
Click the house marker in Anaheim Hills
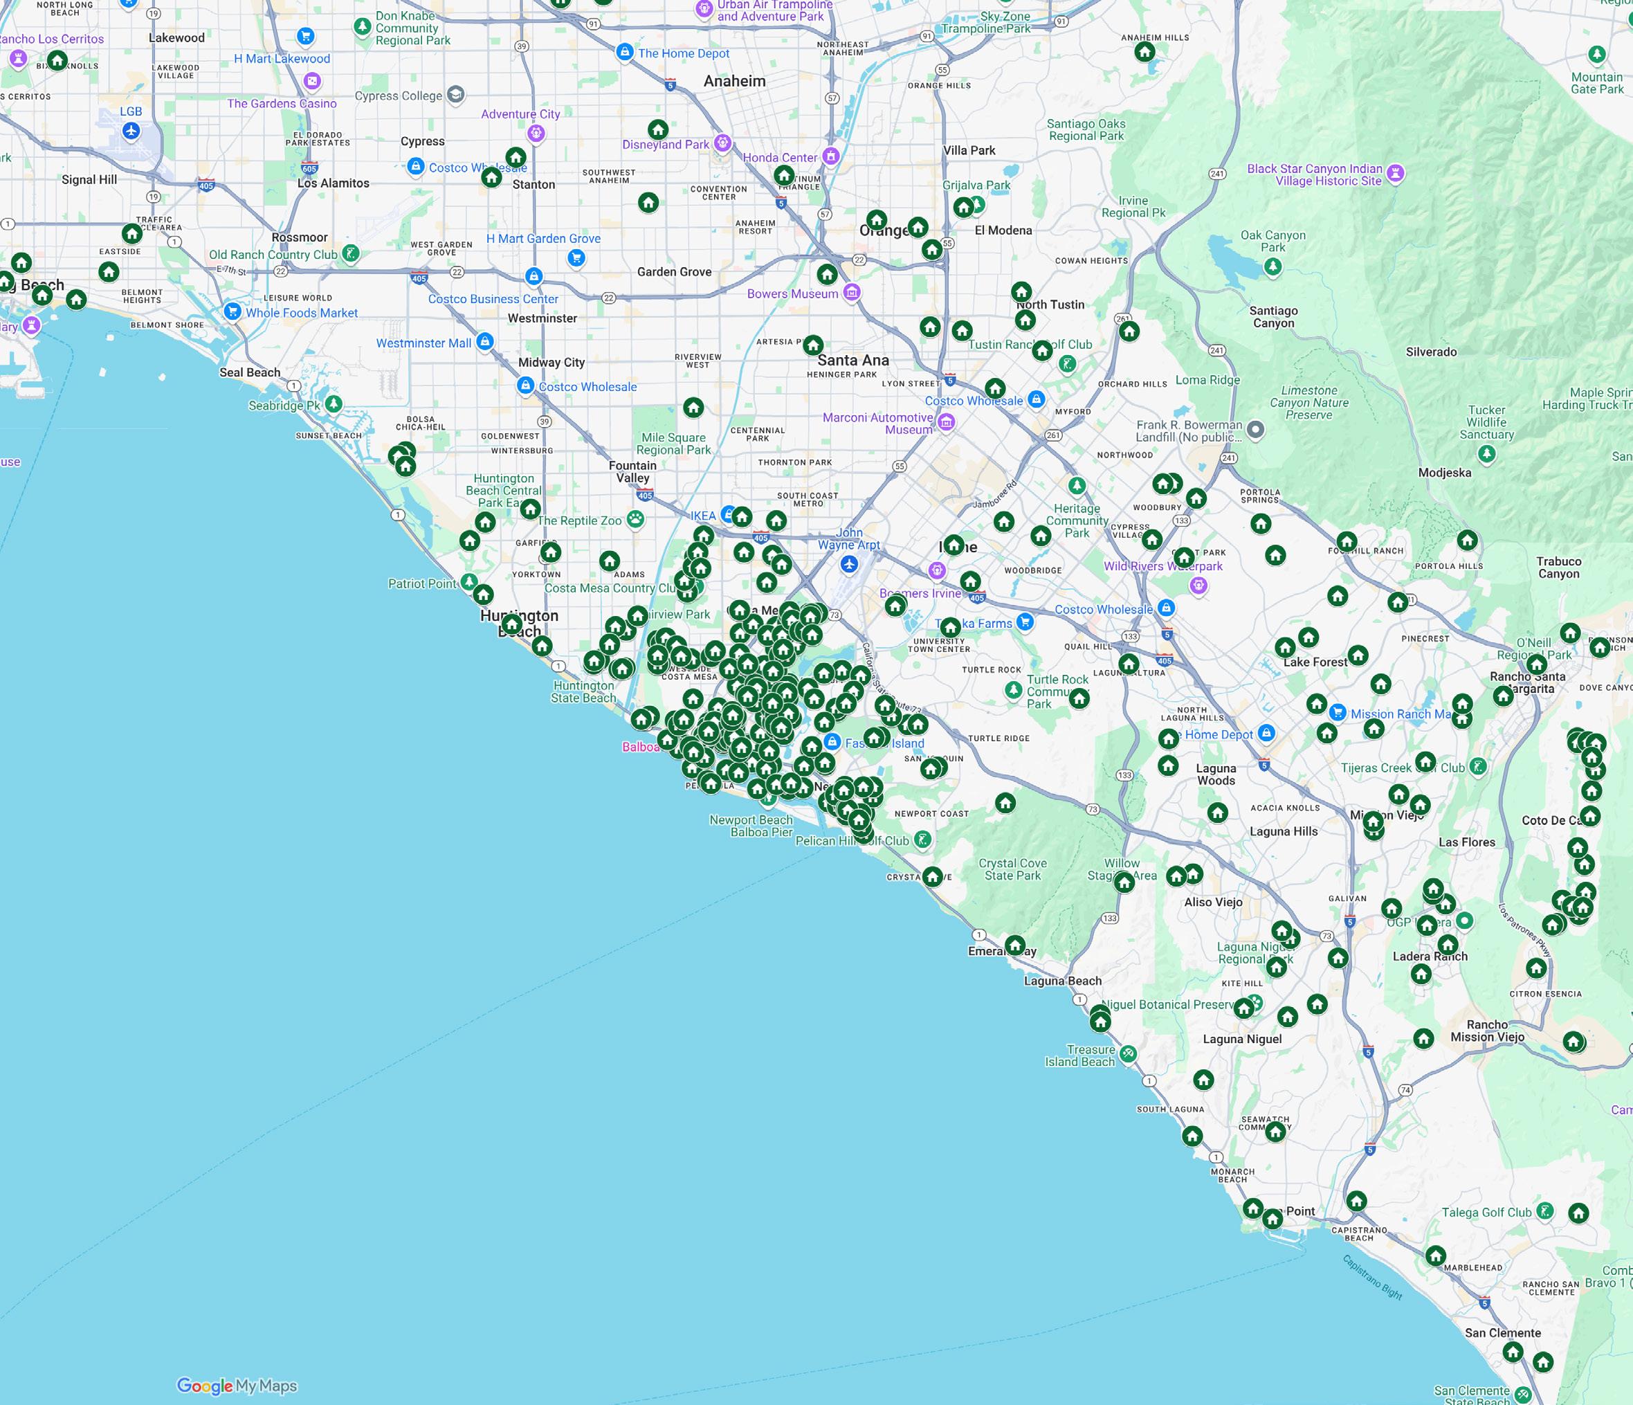point(1144,53)
